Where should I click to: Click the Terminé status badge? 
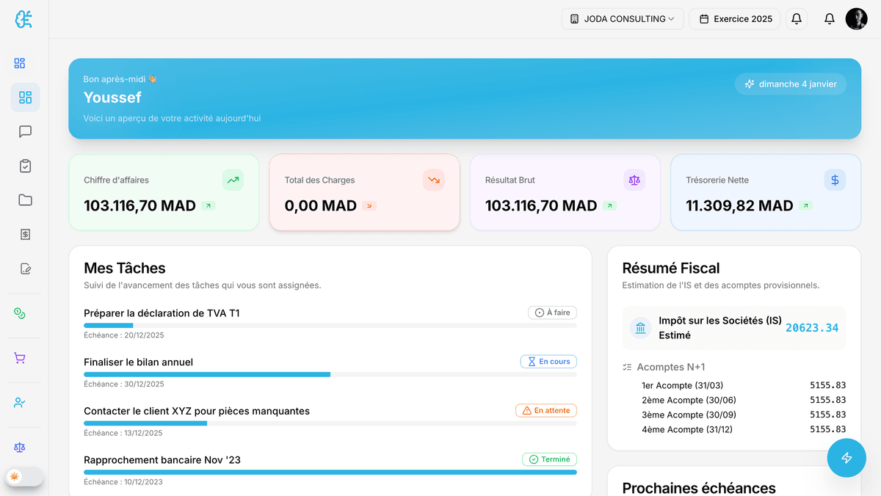coord(550,459)
